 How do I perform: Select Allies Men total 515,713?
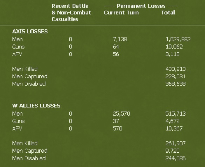pyautogui.click(x=176, y=113)
